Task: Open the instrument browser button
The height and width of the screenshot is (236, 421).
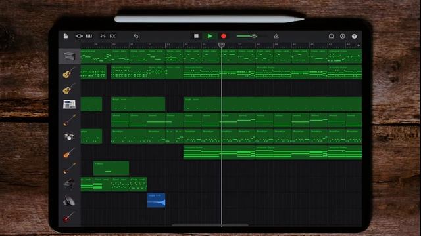Action: (79, 36)
